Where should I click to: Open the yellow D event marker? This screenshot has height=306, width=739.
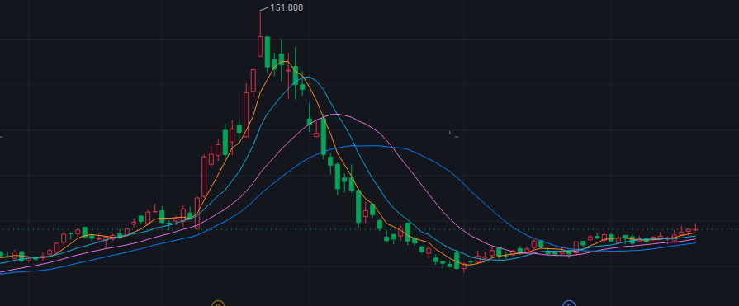[218, 304]
